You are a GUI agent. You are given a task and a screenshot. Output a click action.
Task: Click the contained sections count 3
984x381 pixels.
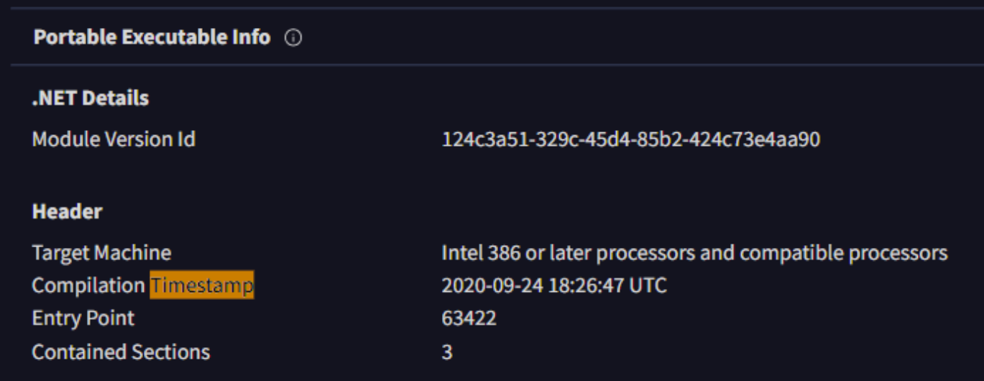click(x=447, y=353)
